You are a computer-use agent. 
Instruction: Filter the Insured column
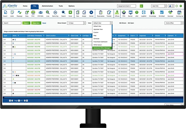(165, 36)
